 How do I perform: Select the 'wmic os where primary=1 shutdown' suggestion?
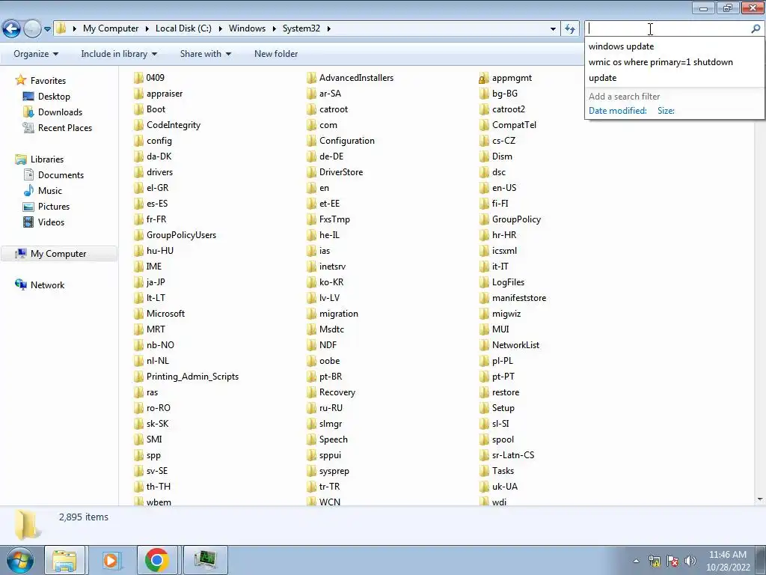pyautogui.click(x=674, y=62)
